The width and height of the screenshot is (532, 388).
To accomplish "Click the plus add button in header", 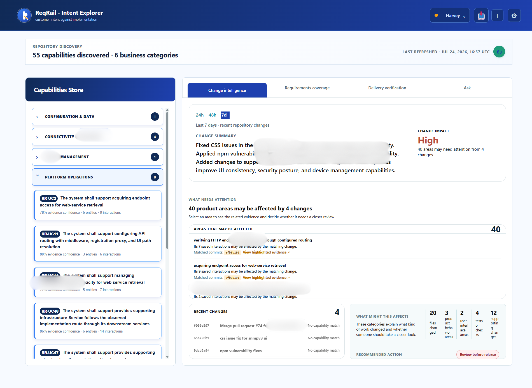I will [x=497, y=16].
